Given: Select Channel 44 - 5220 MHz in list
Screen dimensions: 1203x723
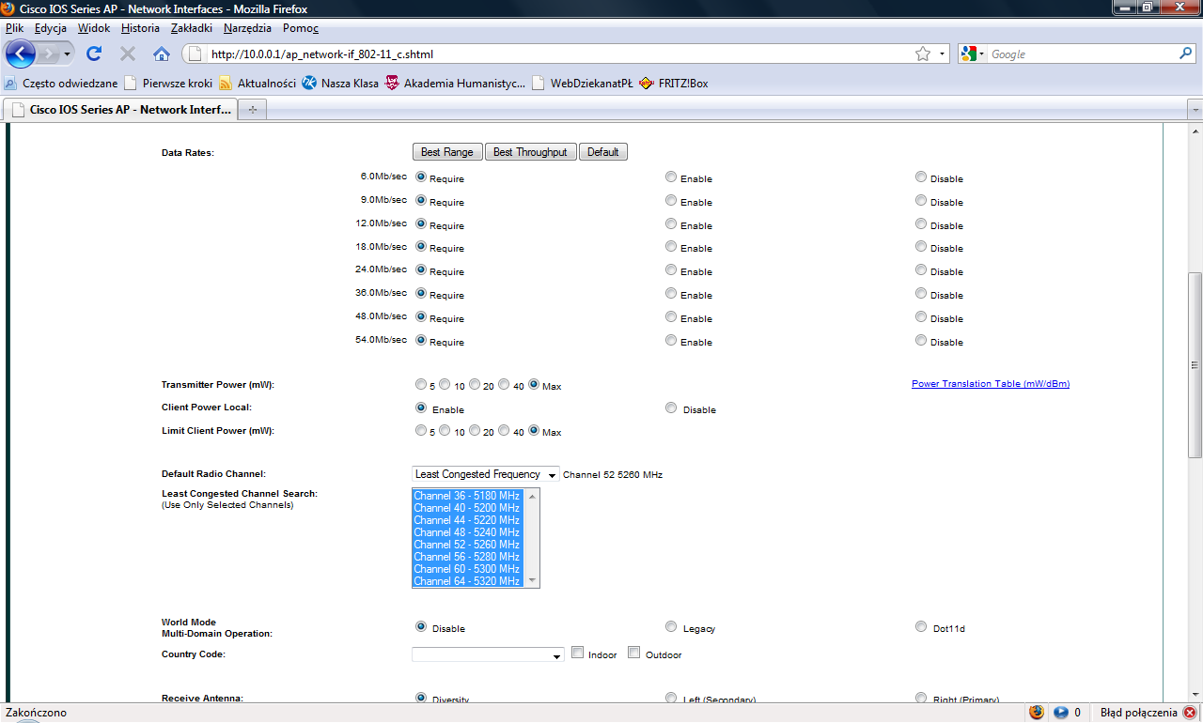Looking at the screenshot, I should 469,520.
